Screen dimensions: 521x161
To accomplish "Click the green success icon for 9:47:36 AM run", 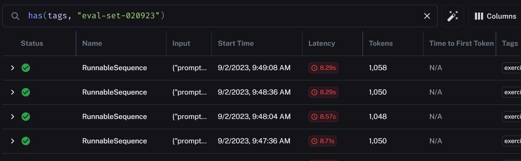I will (26, 141).
